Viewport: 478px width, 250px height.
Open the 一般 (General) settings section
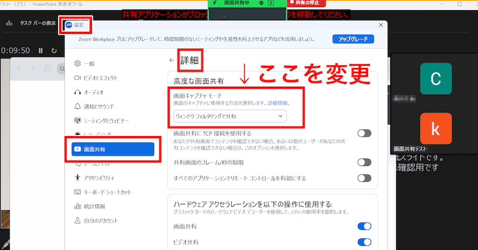tap(88, 63)
